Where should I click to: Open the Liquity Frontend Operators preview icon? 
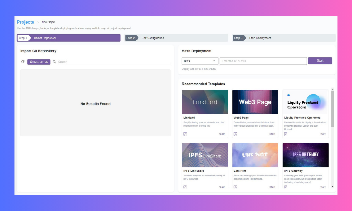(286, 134)
